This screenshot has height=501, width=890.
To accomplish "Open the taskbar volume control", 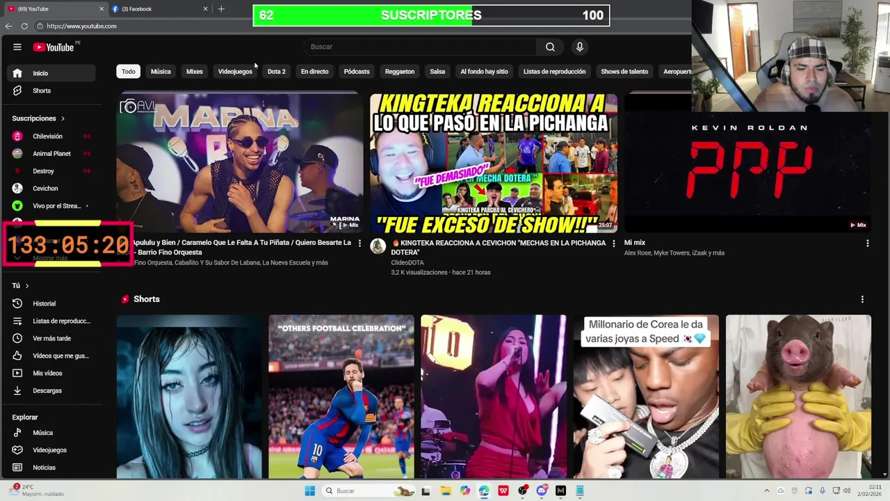I will point(848,491).
